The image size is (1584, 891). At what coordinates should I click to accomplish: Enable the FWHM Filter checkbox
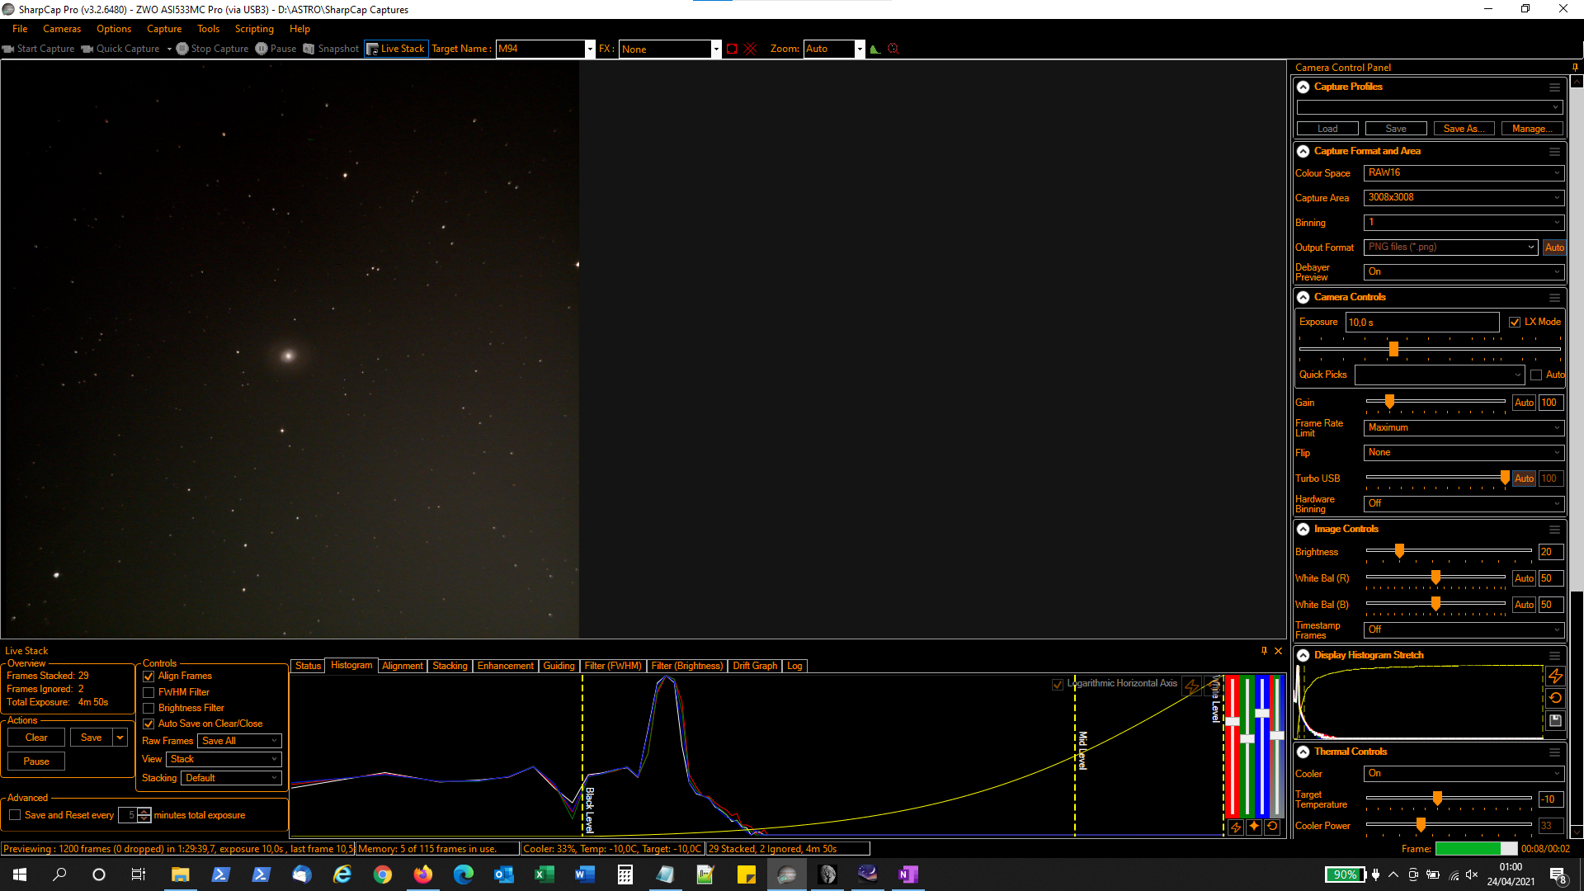coord(148,692)
